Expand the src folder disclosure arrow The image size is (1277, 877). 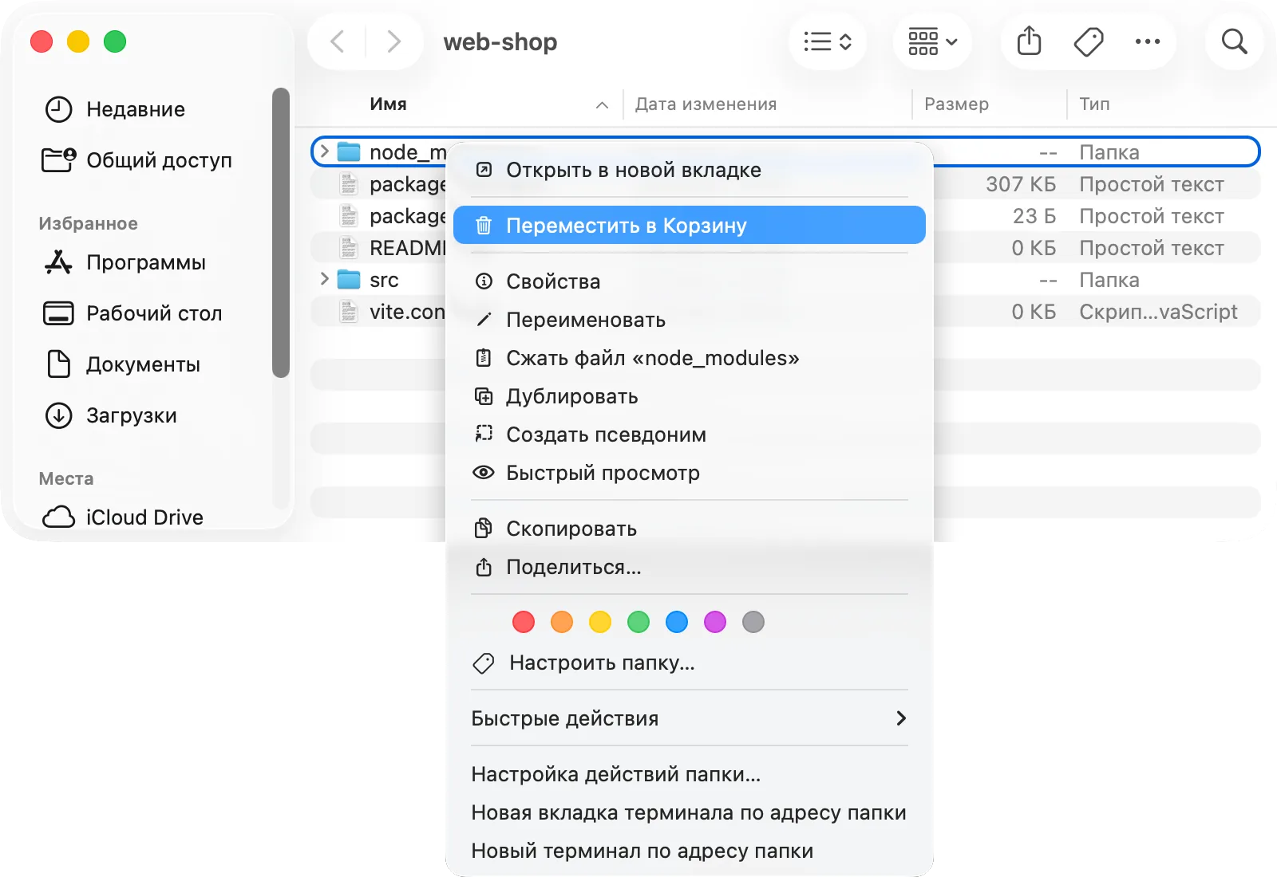click(x=324, y=279)
